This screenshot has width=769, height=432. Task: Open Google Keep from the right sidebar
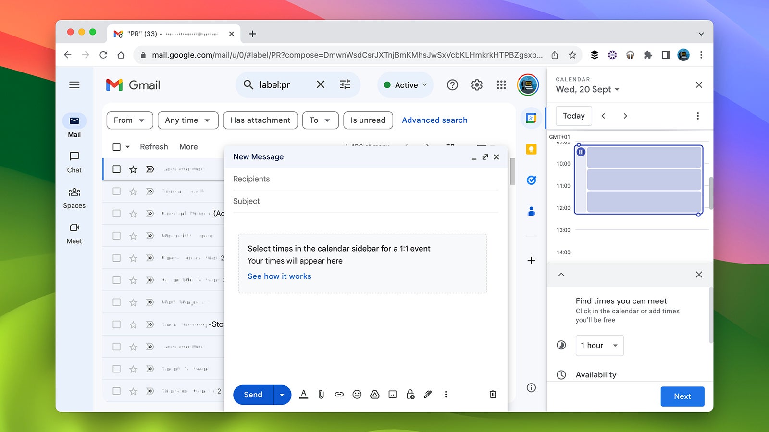[x=531, y=149]
